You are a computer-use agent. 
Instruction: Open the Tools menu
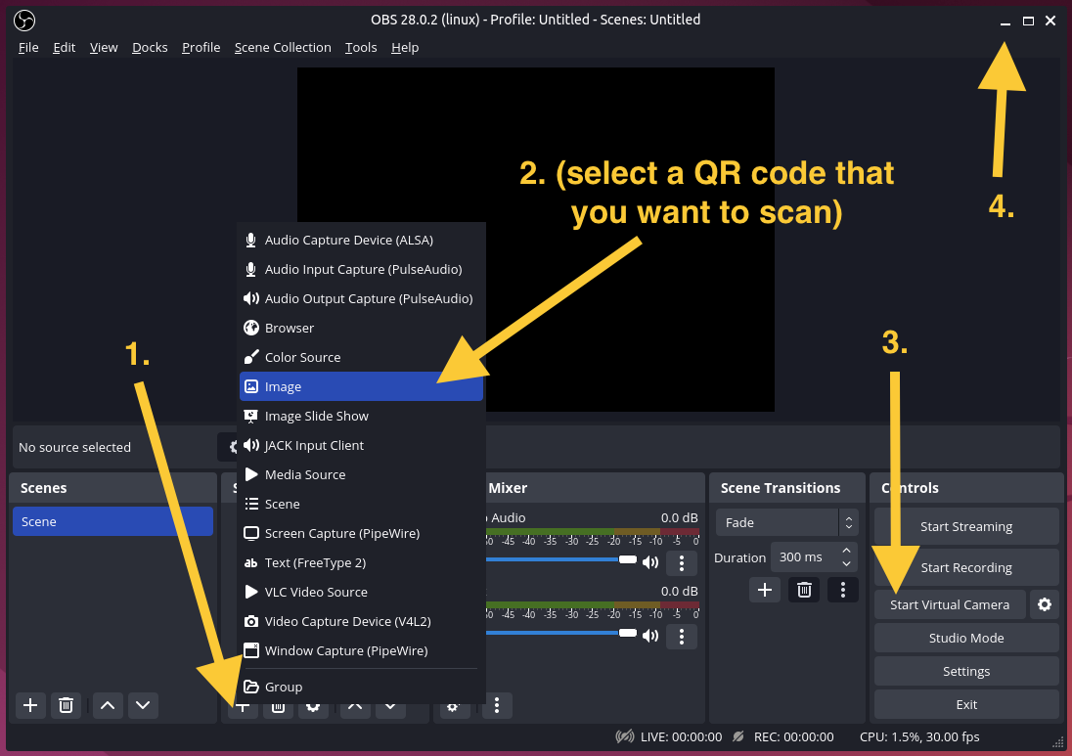(x=361, y=47)
